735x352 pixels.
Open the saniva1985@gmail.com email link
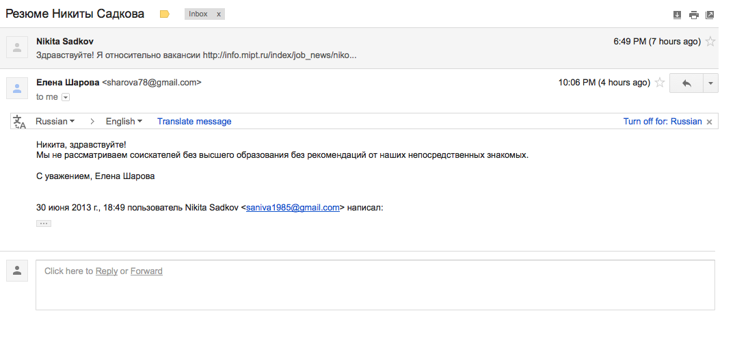click(293, 208)
